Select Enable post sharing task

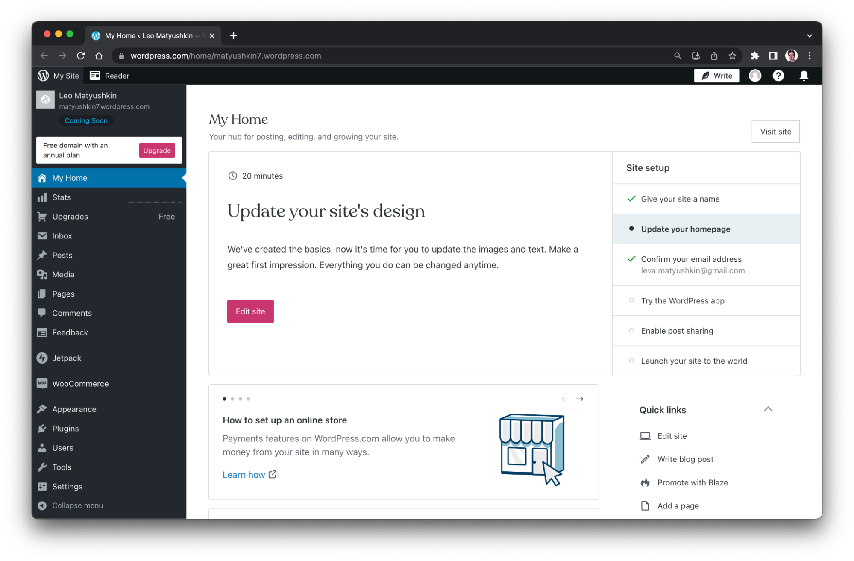[706, 331]
